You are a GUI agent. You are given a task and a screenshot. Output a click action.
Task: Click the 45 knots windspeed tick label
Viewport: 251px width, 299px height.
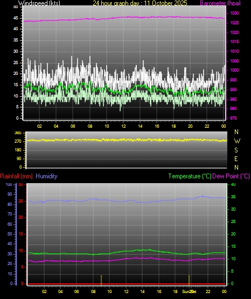(x=16, y=18)
